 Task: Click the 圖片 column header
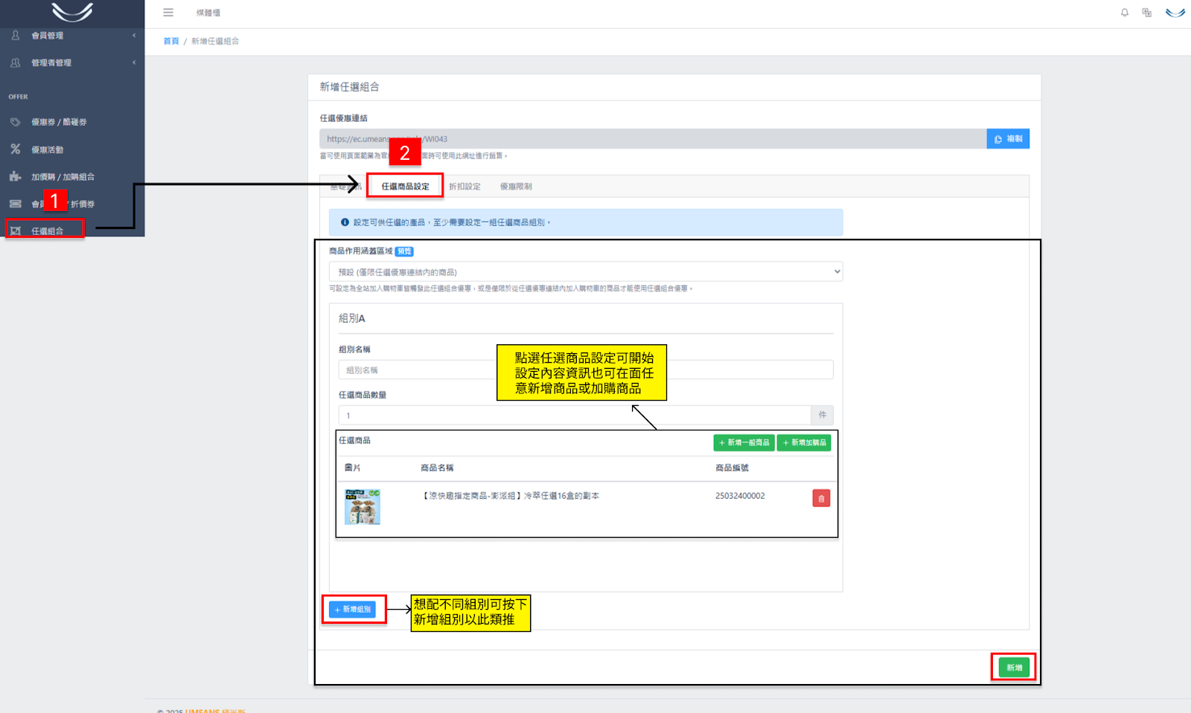tap(353, 468)
